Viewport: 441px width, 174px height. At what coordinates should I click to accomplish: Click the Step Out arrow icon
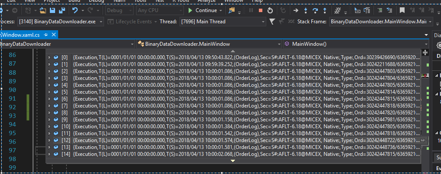(x=326, y=10)
